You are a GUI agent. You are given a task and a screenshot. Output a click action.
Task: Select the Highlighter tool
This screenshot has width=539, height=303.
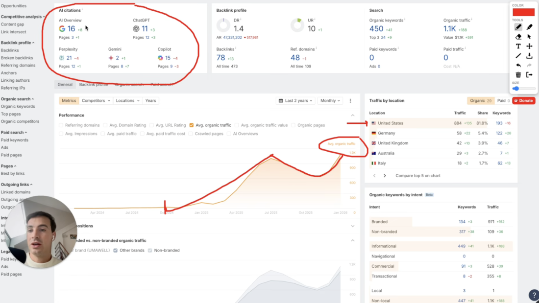coord(529,27)
